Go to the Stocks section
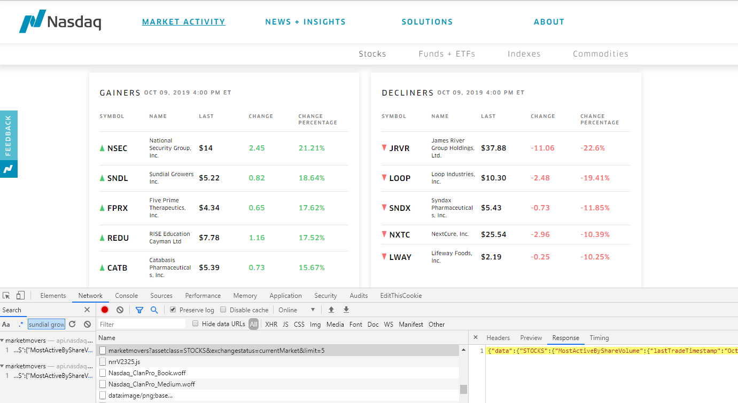738x403 pixels. pos(372,54)
